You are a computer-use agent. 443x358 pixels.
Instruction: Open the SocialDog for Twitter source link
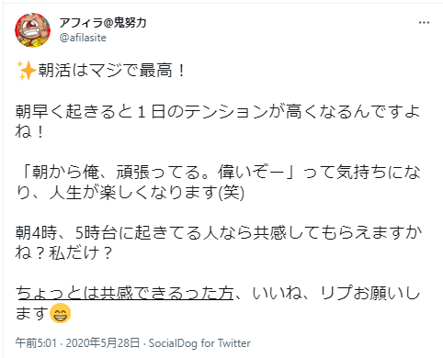pos(199,343)
